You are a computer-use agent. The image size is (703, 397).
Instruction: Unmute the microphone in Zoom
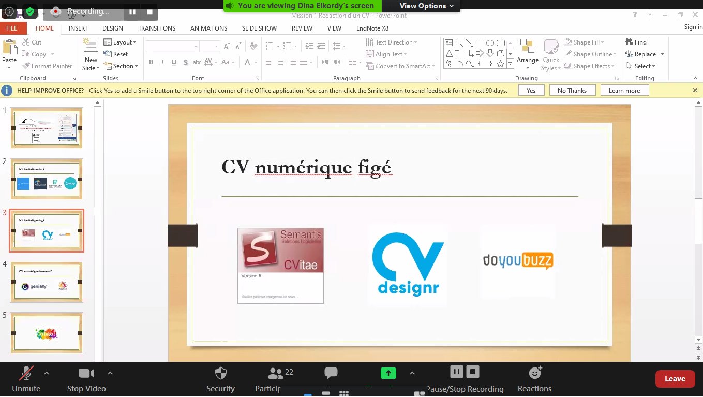click(26, 373)
